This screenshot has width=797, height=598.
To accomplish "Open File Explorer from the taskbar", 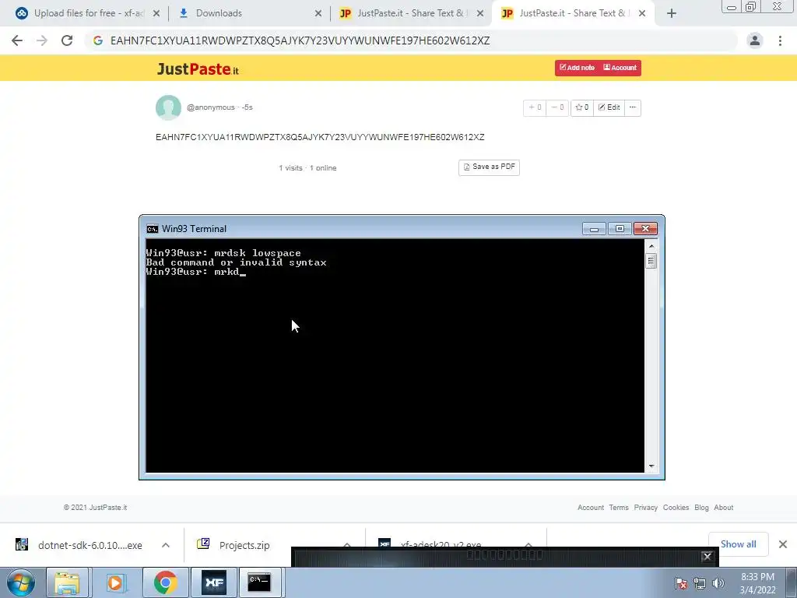I will click(67, 582).
